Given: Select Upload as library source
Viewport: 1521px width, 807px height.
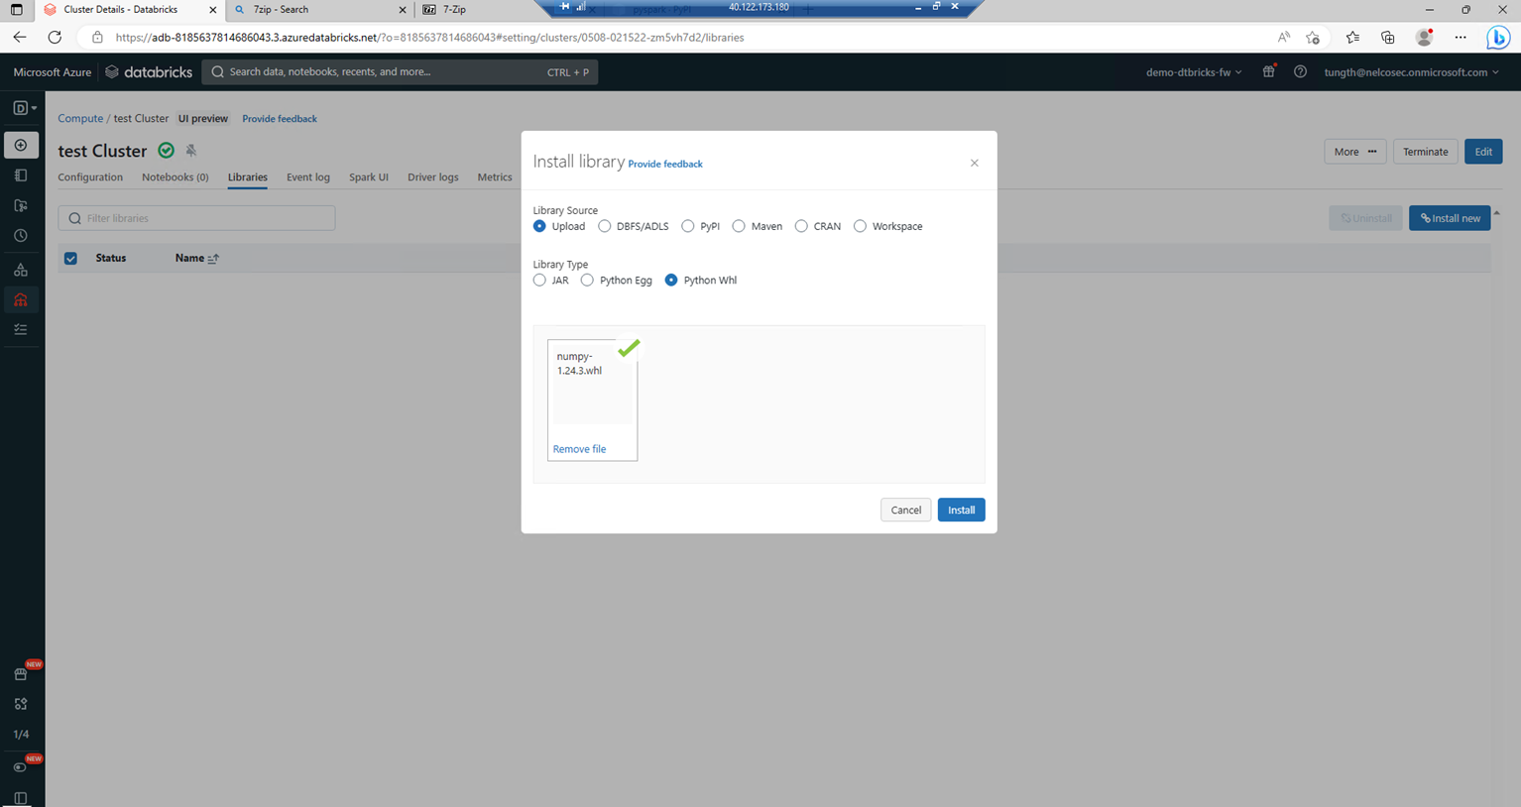Looking at the screenshot, I should point(539,226).
